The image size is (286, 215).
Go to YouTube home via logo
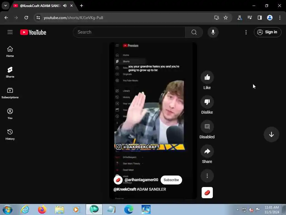point(33,32)
